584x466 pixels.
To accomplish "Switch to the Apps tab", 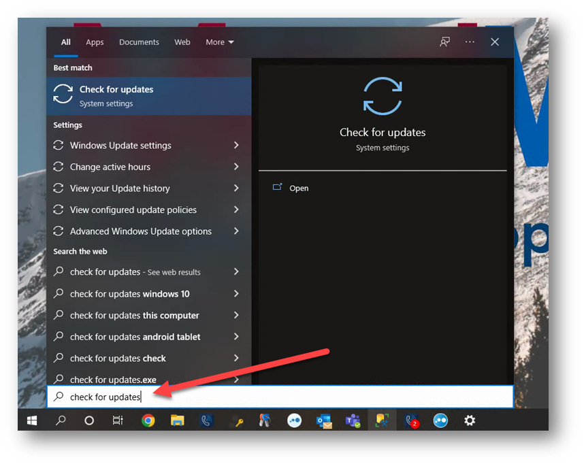I will (95, 42).
